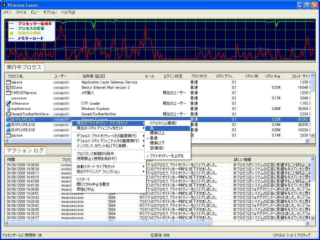The width and height of the screenshot is (320, 240).
Task: Click the プロセッサー使用率 graph legend entry
Action: pyautogui.click(x=35, y=24)
